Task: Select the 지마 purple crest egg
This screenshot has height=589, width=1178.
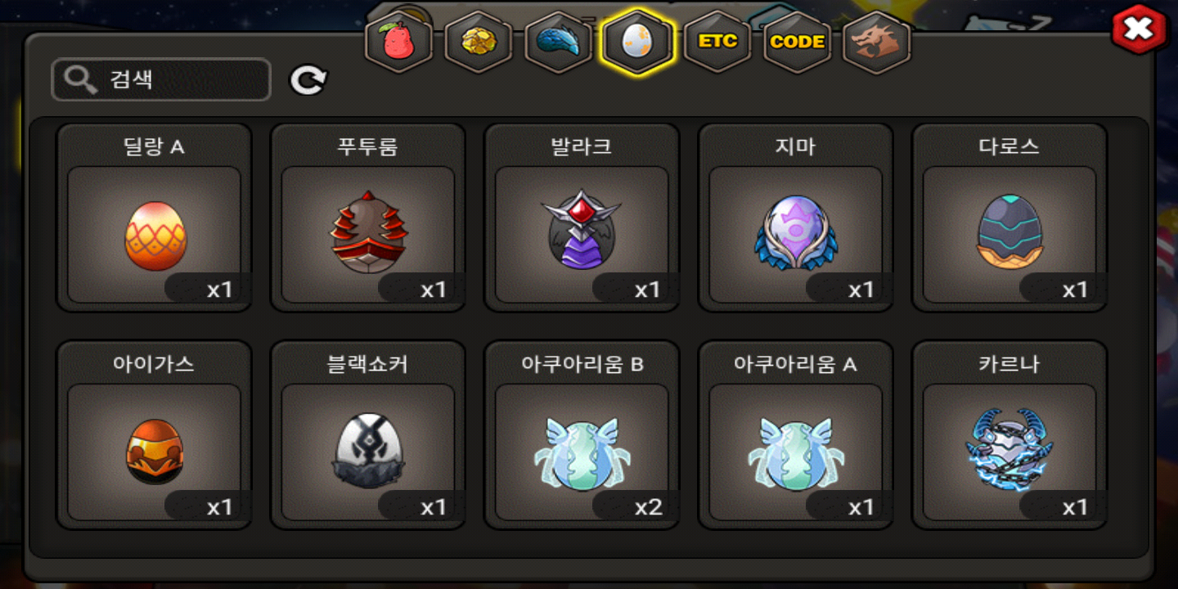Action: tap(795, 218)
